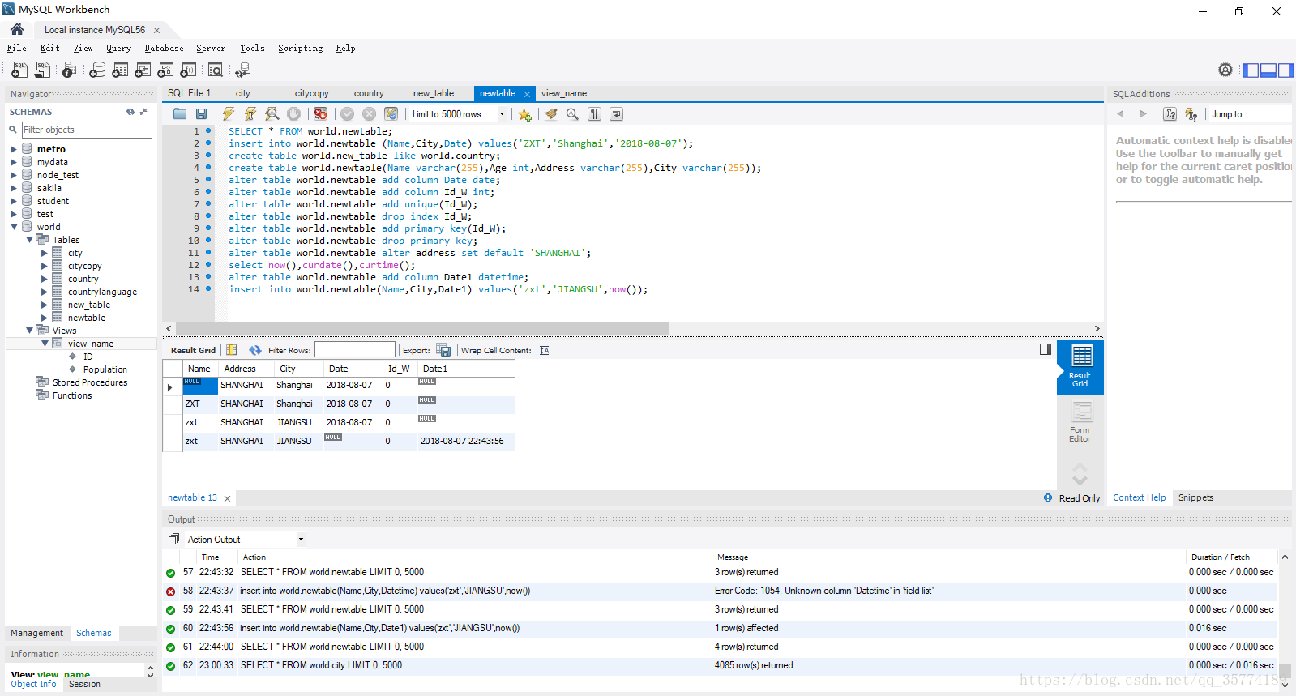Expand the countrylanguage table node
The height and width of the screenshot is (696, 1296).
pyautogui.click(x=45, y=292)
